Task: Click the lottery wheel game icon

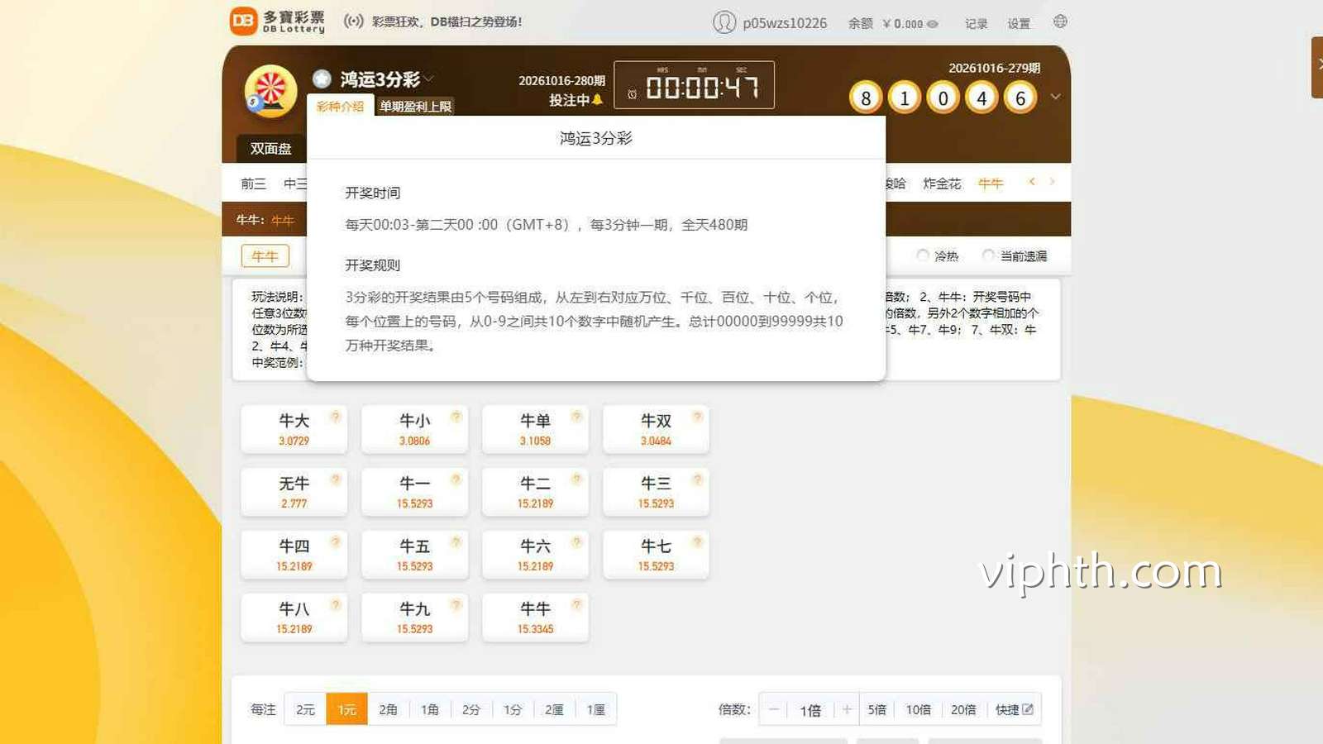Action: [x=270, y=91]
